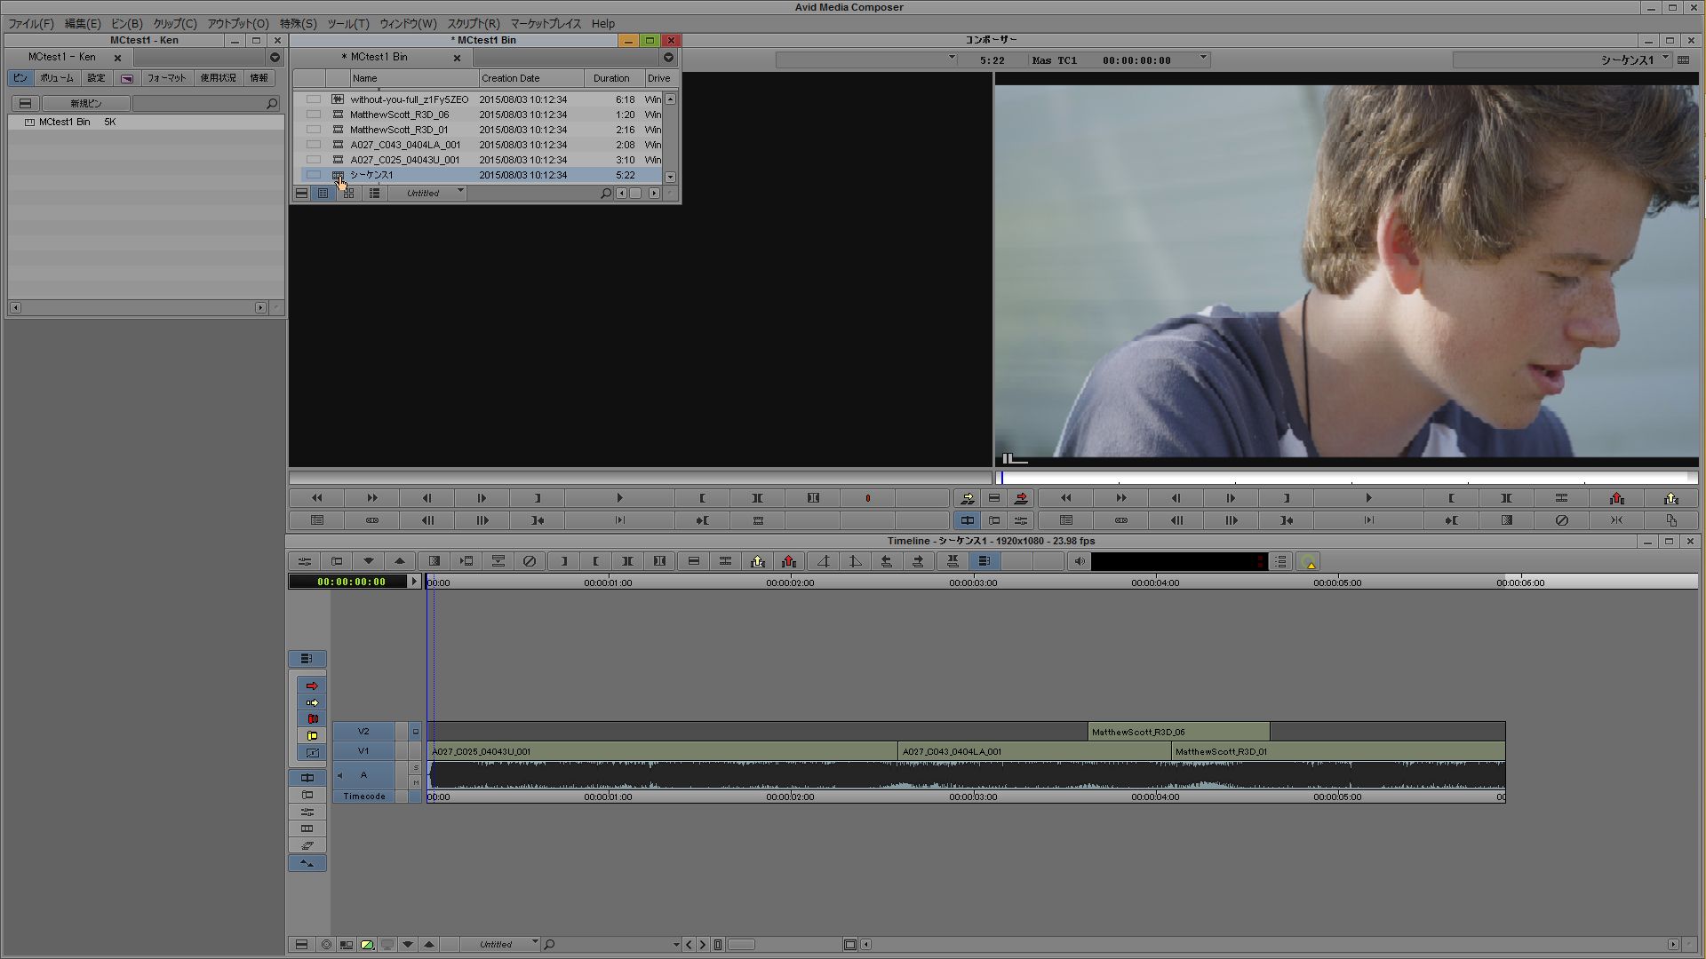
Task: Enable red Overwrite Trim tool in Smart Tool
Action: (x=312, y=719)
